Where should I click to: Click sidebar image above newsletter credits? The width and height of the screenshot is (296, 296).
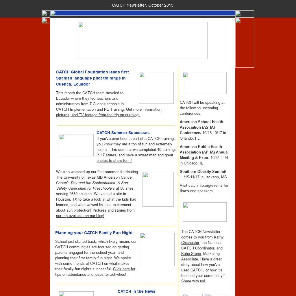pyautogui.click(x=204, y=212)
